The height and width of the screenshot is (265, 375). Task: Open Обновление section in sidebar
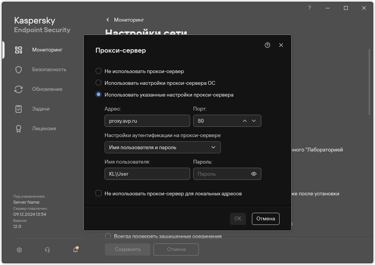click(47, 89)
